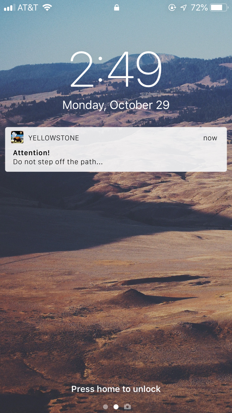Tap the battery icon in status bar

click(219, 7)
